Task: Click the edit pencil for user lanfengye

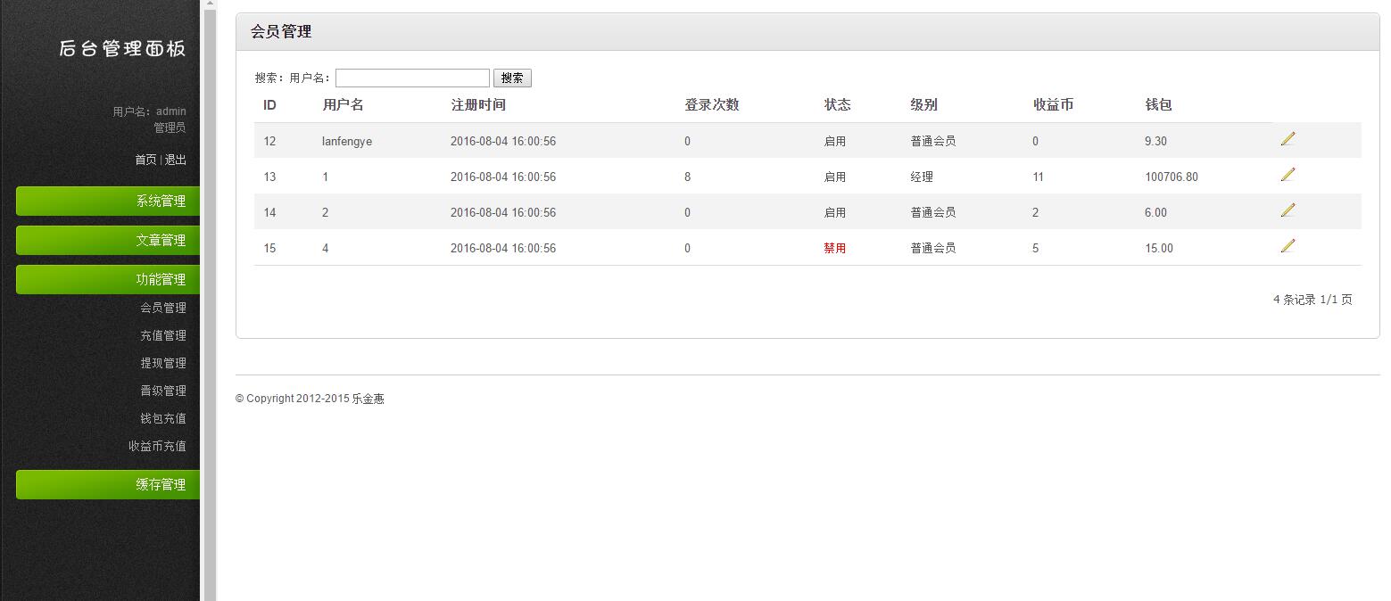Action: pos(1287,139)
